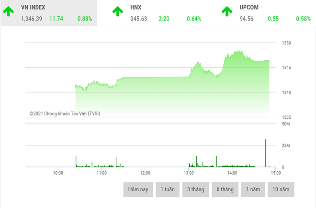Choose the 6 tháng range button
This screenshot has width=316, height=208.
click(x=225, y=189)
